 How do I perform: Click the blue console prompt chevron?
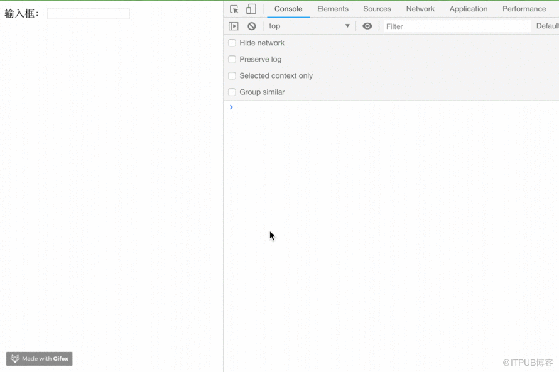click(x=231, y=107)
